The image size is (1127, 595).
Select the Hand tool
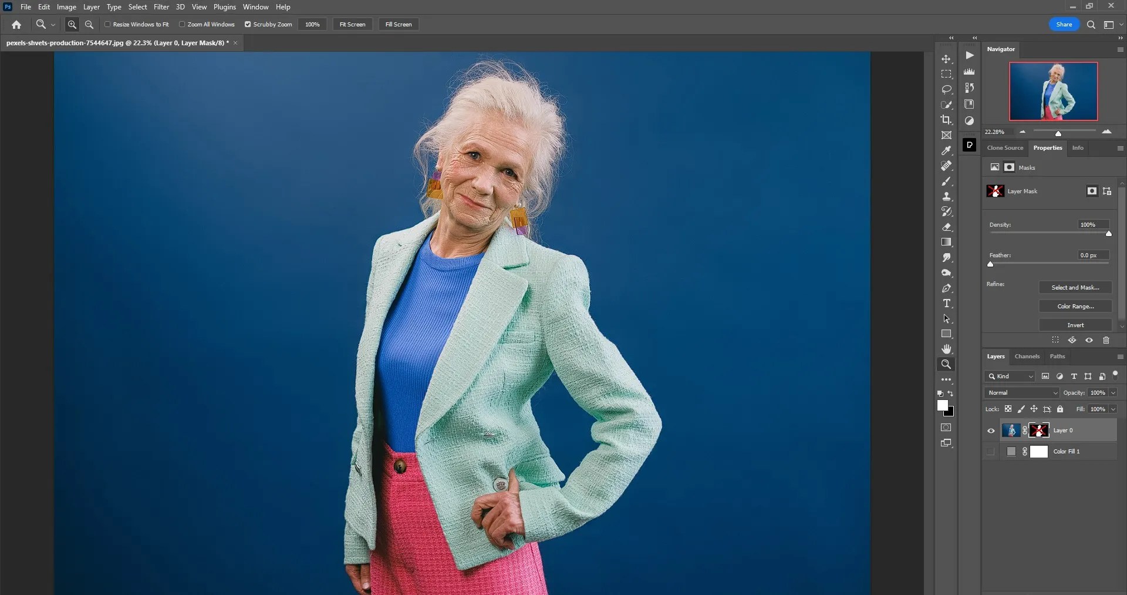(947, 348)
